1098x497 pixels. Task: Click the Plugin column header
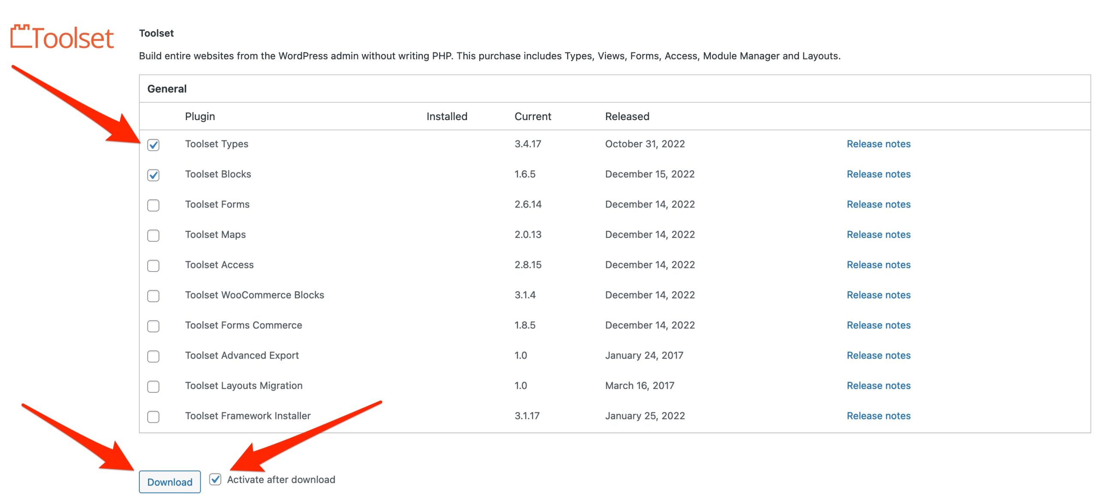coord(200,117)
